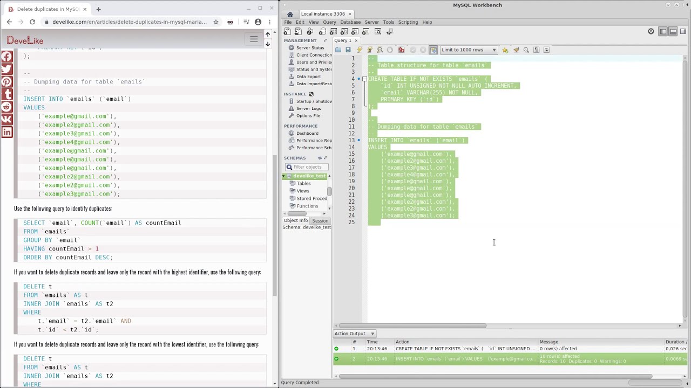Open the Server menu
The image size is (691, 388).
coord(371,22)
